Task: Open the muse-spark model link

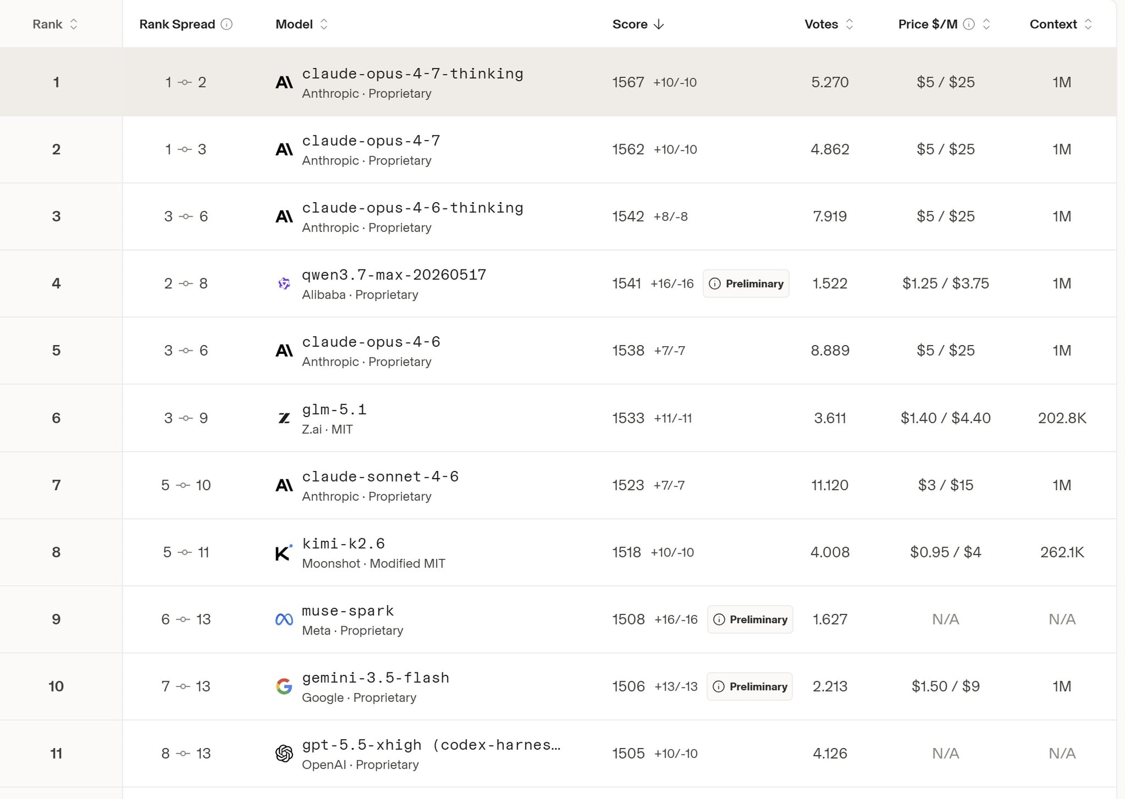Action: [348, 611]
